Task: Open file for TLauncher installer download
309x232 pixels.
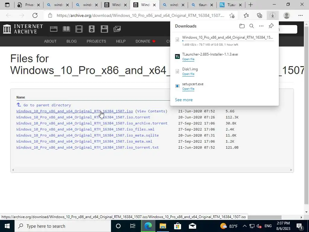Action: point(188,59)
